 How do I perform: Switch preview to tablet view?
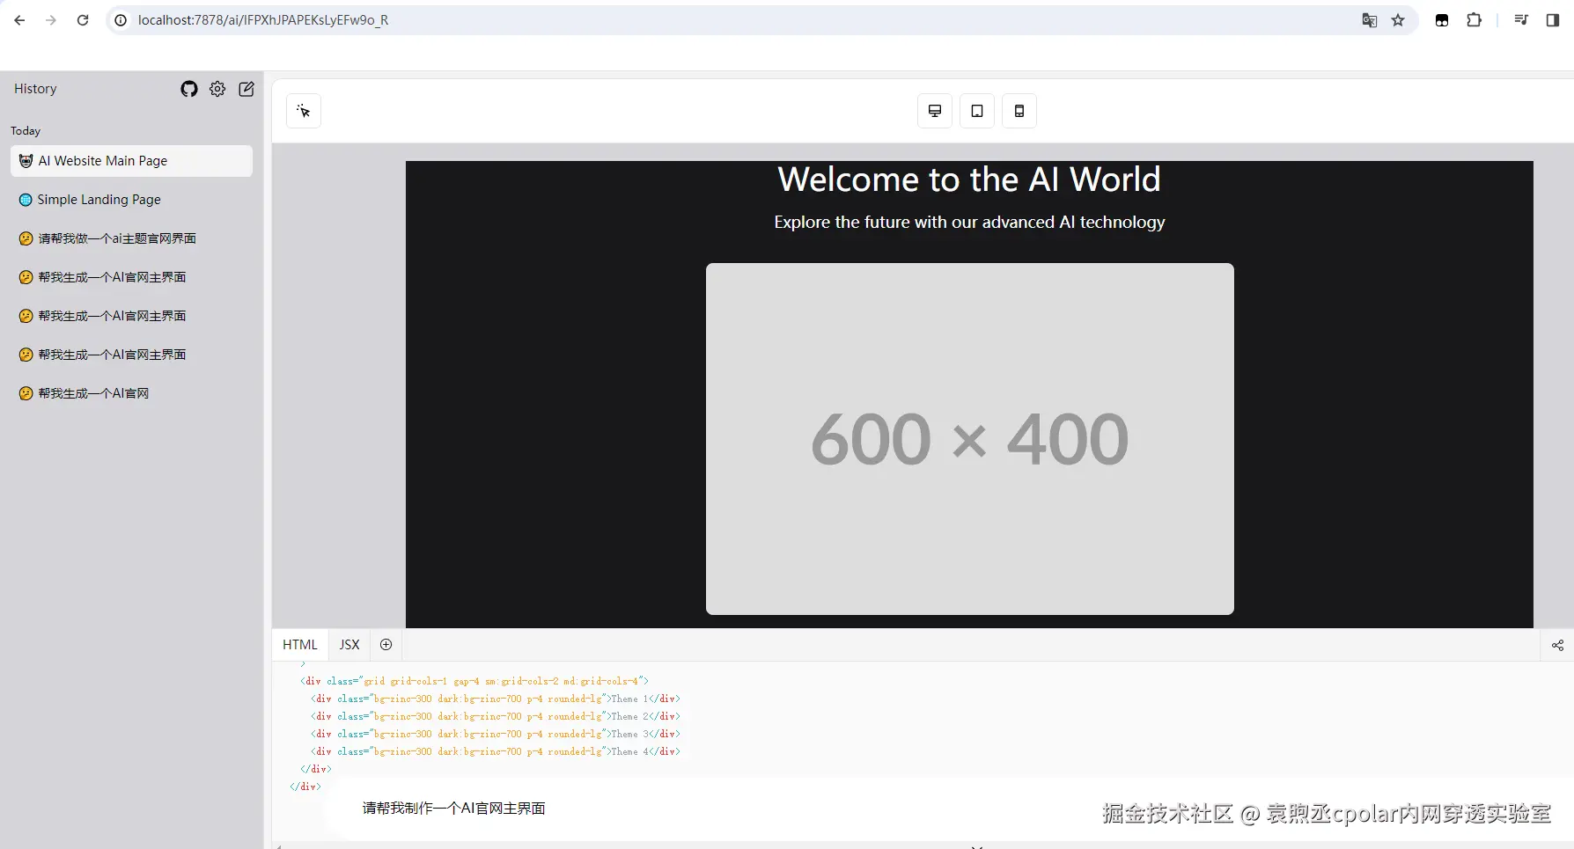tap(977, 111)
